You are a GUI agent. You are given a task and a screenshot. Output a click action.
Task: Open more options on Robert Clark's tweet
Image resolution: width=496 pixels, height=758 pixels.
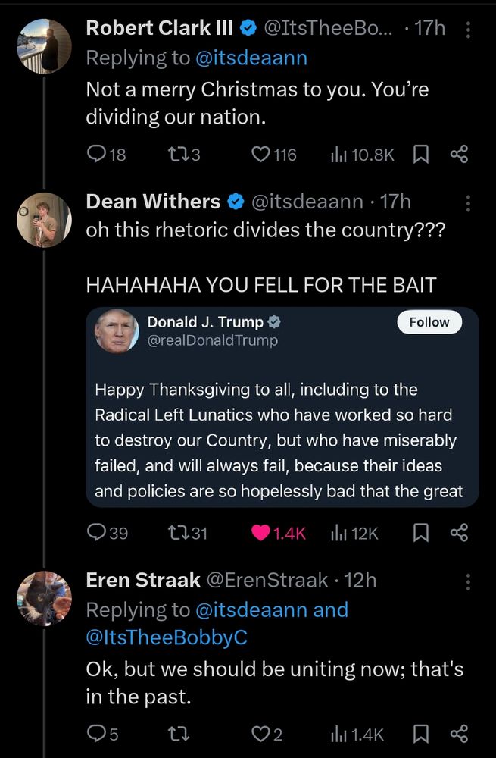[467, 30]
